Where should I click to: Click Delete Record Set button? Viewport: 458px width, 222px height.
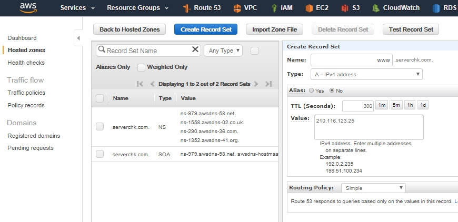pos(343,29)
